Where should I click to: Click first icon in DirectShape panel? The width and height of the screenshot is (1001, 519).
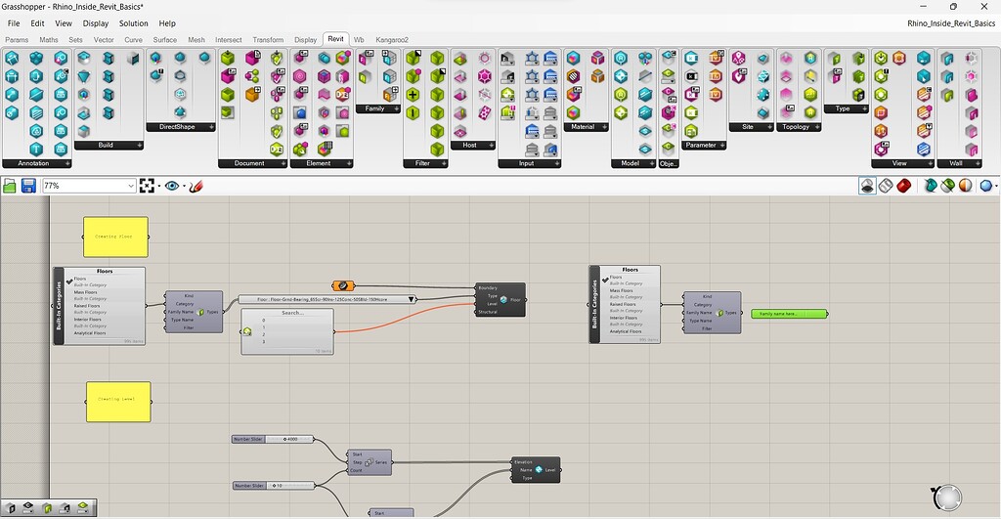[155, 58]
